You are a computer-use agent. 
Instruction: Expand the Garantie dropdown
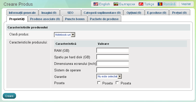click(x=109, y=76)
